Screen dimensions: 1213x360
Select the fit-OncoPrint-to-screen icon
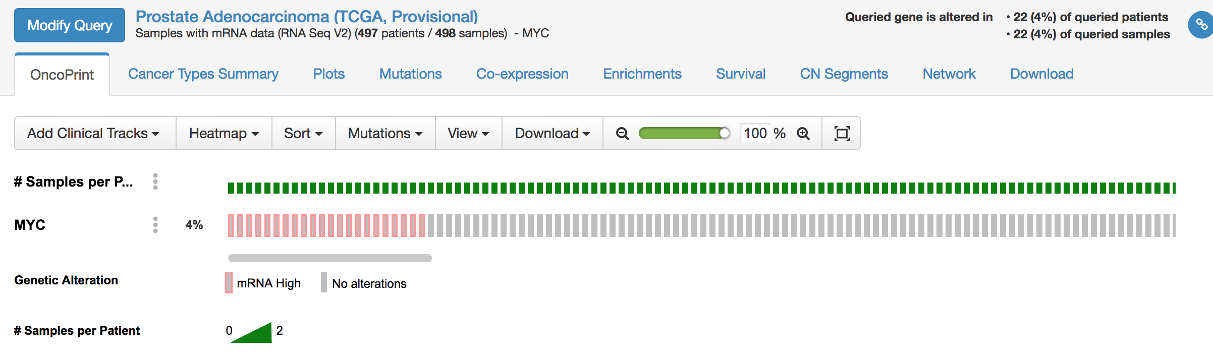(x=842, y=133)
